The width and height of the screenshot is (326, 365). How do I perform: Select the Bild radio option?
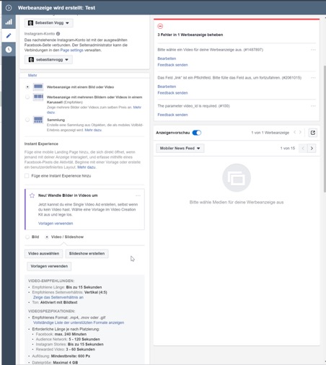click(27, 237)
